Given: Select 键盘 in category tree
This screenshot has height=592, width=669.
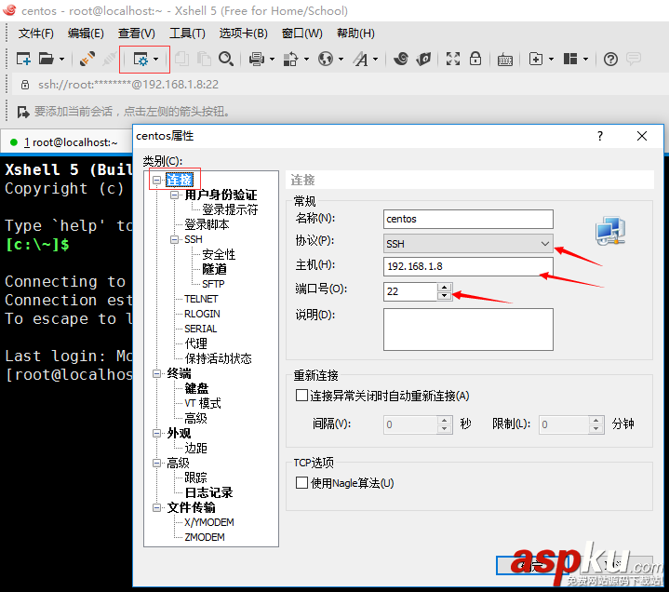Looking at the screenshot, I should [196, 388].
